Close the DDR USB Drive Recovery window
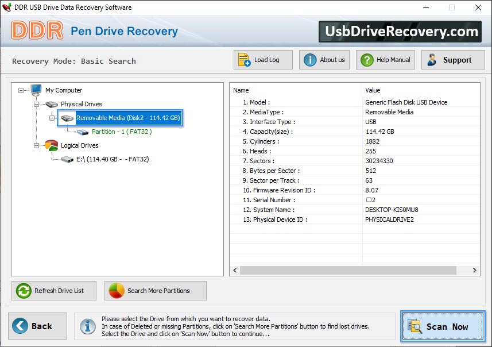Viewport: 492px width, 347px height. click(478, 7)
